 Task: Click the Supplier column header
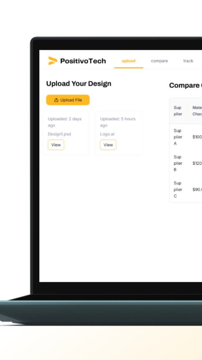coord(178,111)
